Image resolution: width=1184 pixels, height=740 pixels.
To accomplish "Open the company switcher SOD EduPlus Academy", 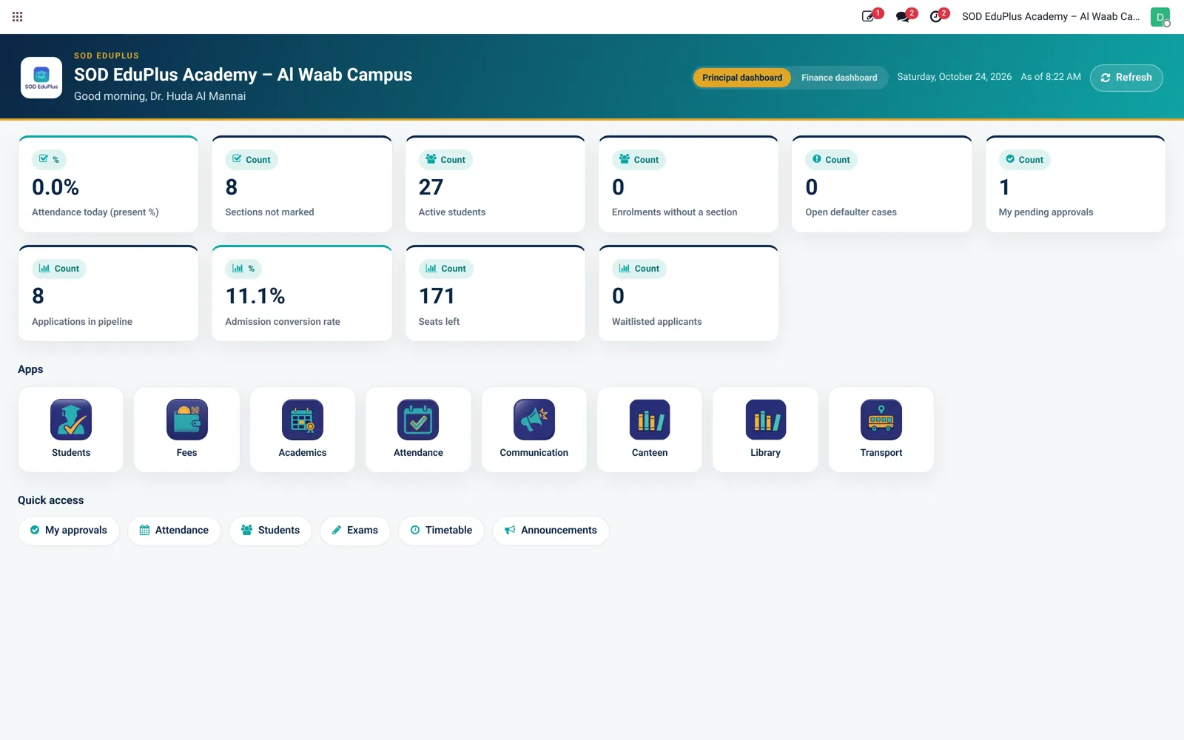I will tap(1051, 16).
